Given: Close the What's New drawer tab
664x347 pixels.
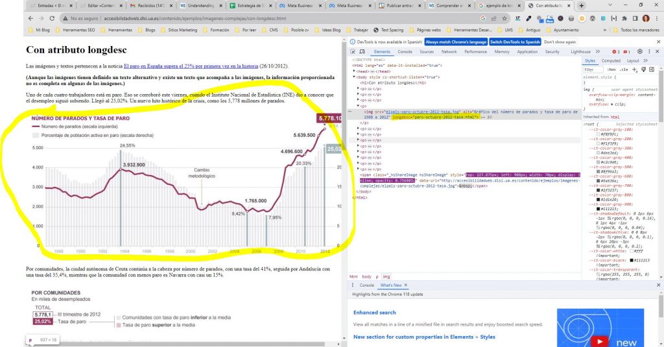Looking at the screenshot, I should [406, 285].
